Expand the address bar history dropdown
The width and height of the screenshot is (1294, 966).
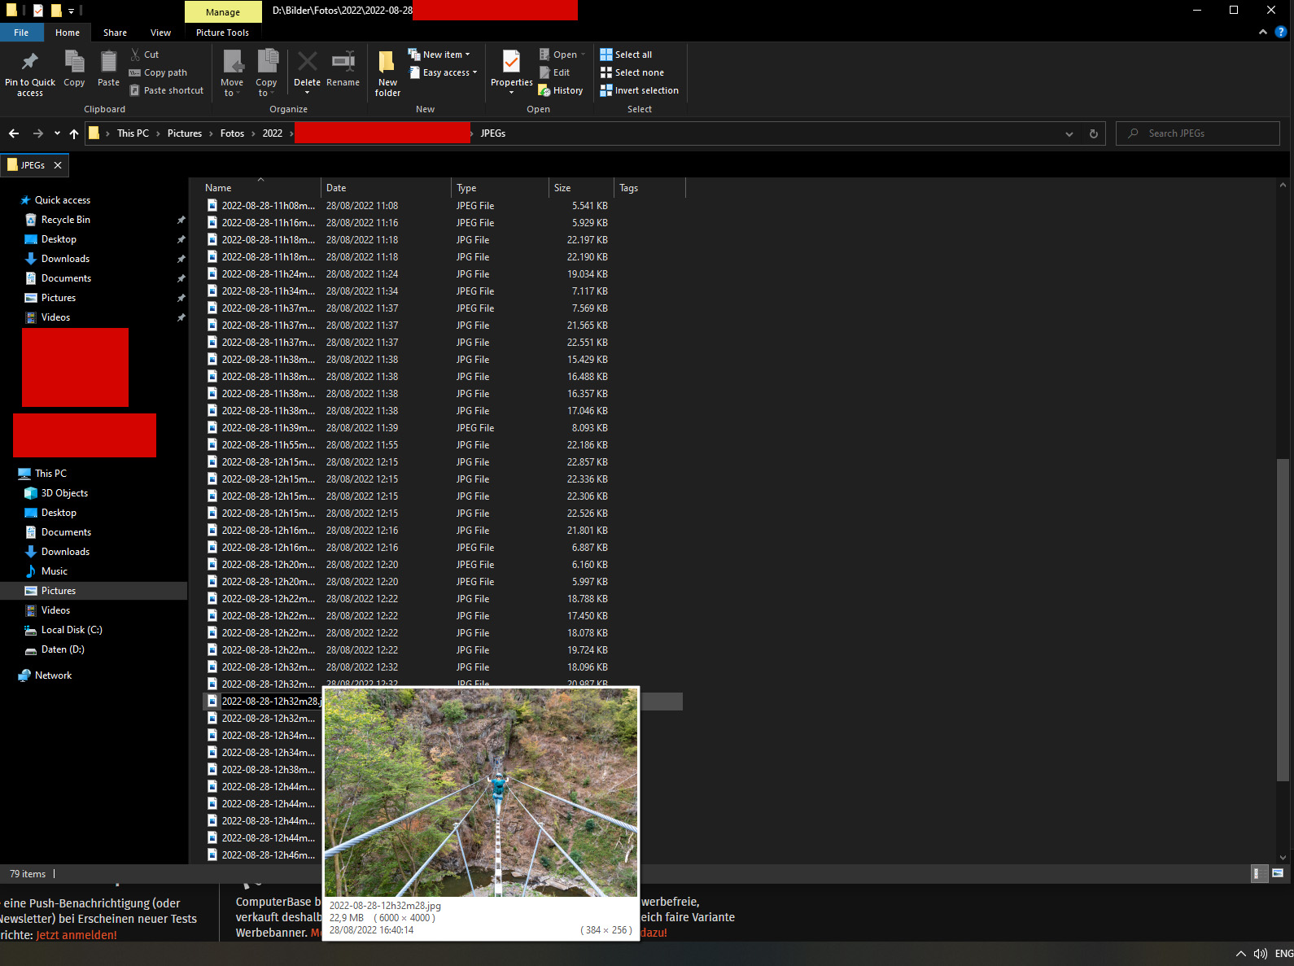[x=1069, y=133]
